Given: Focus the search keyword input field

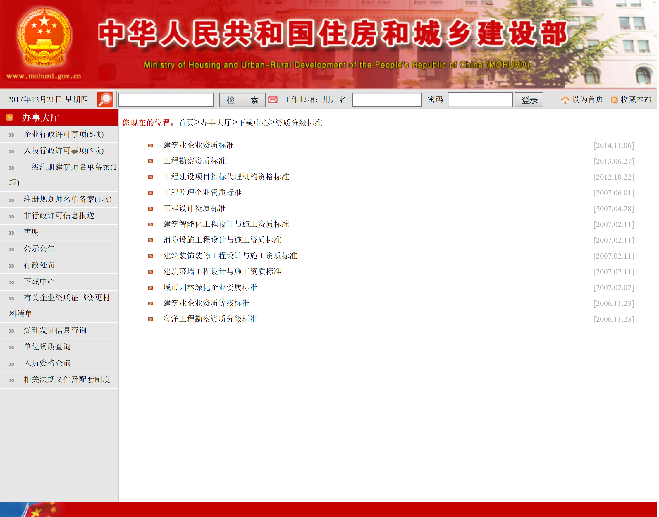Looking at the screenshot, I should click(166, 99).
